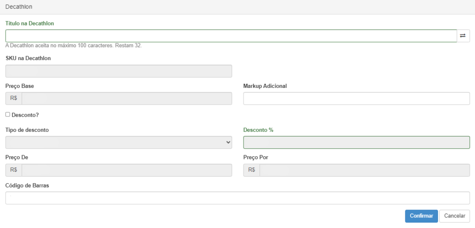Click the R$ prefix of Preço De
The width and height of the screenshot is (475, 228).
tap(13, 170)
